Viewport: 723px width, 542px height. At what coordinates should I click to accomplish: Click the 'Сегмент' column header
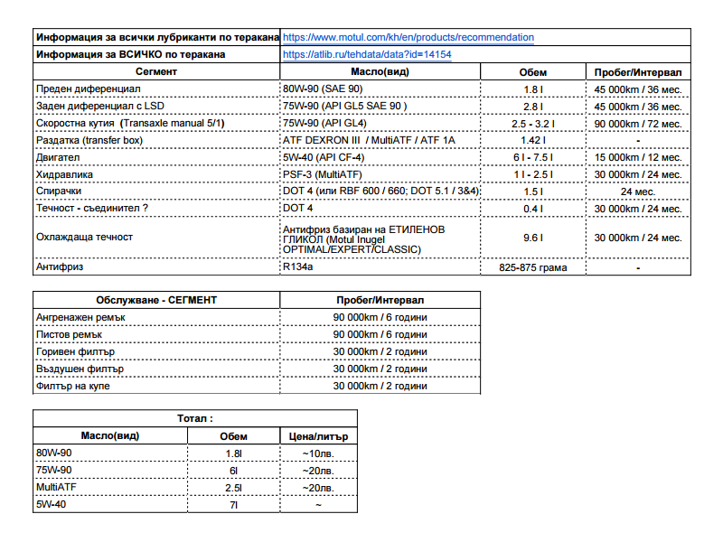pyautogui.click(x=156, y=71)
